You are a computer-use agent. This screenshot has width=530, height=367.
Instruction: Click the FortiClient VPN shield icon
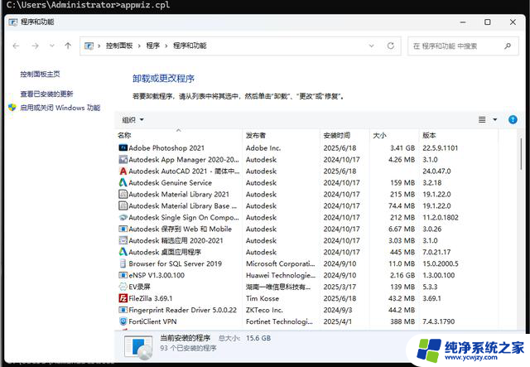point(123,321)
